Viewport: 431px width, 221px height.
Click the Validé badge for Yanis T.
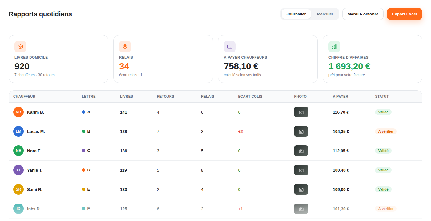click(x=383, y=170)
